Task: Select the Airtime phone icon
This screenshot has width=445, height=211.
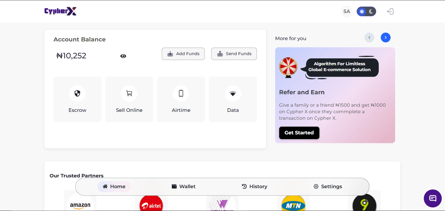Action: click(181, 93)
